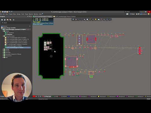Screen dimensions: 151x113
Task: Expand the Generated folder
Action: click(3, 52)
